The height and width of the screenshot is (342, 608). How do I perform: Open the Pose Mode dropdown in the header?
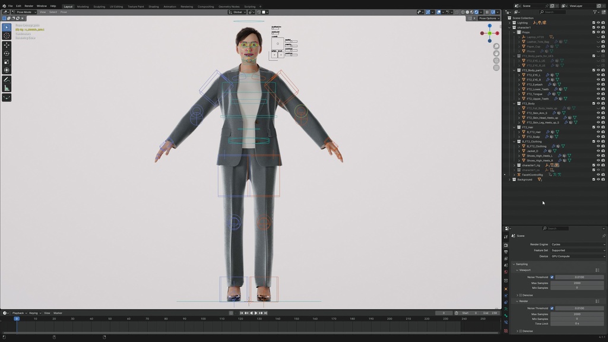pos(24,12)
